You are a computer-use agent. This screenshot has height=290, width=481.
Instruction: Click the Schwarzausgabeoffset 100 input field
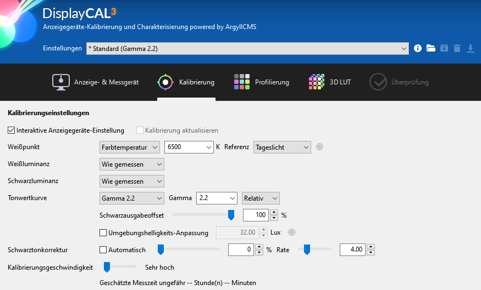pyautogui.click(x=256, y=215)
